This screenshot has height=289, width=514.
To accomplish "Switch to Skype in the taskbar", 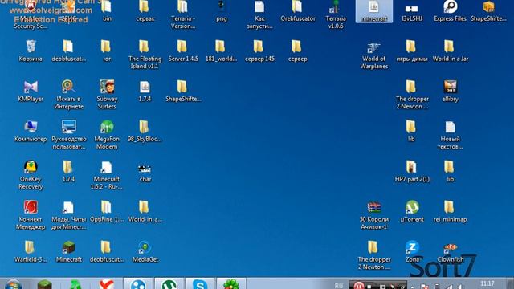I will pos(200,283).
